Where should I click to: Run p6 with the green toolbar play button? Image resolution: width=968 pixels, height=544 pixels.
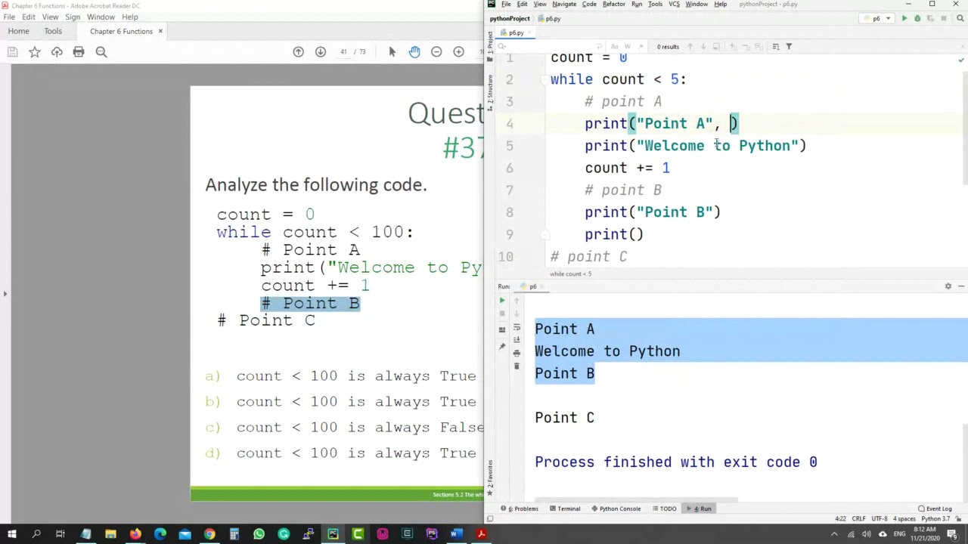[x=904, y=18]
